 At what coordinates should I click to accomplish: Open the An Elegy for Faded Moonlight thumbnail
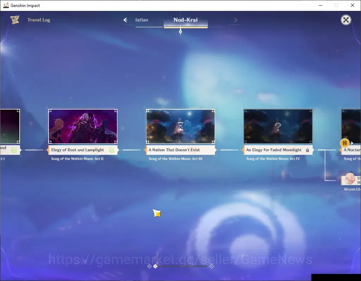(278, 126)
